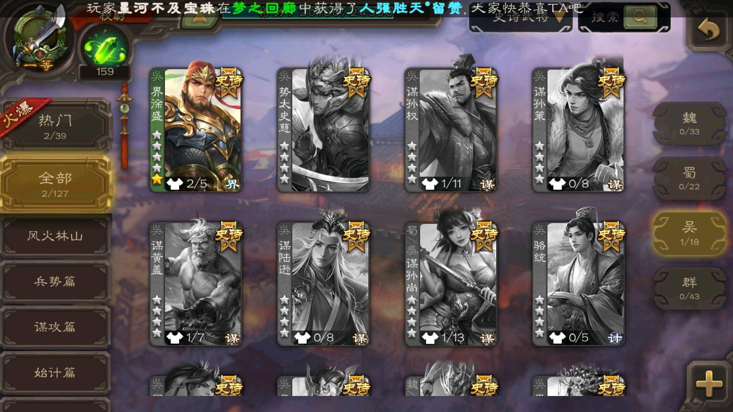
Task: Toggle the 魏 faction filter
Action: click(x=689, y=124)
